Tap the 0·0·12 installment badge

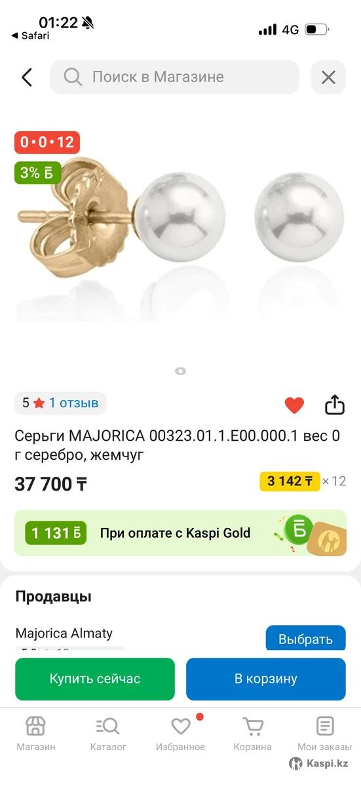pos(47,142)
